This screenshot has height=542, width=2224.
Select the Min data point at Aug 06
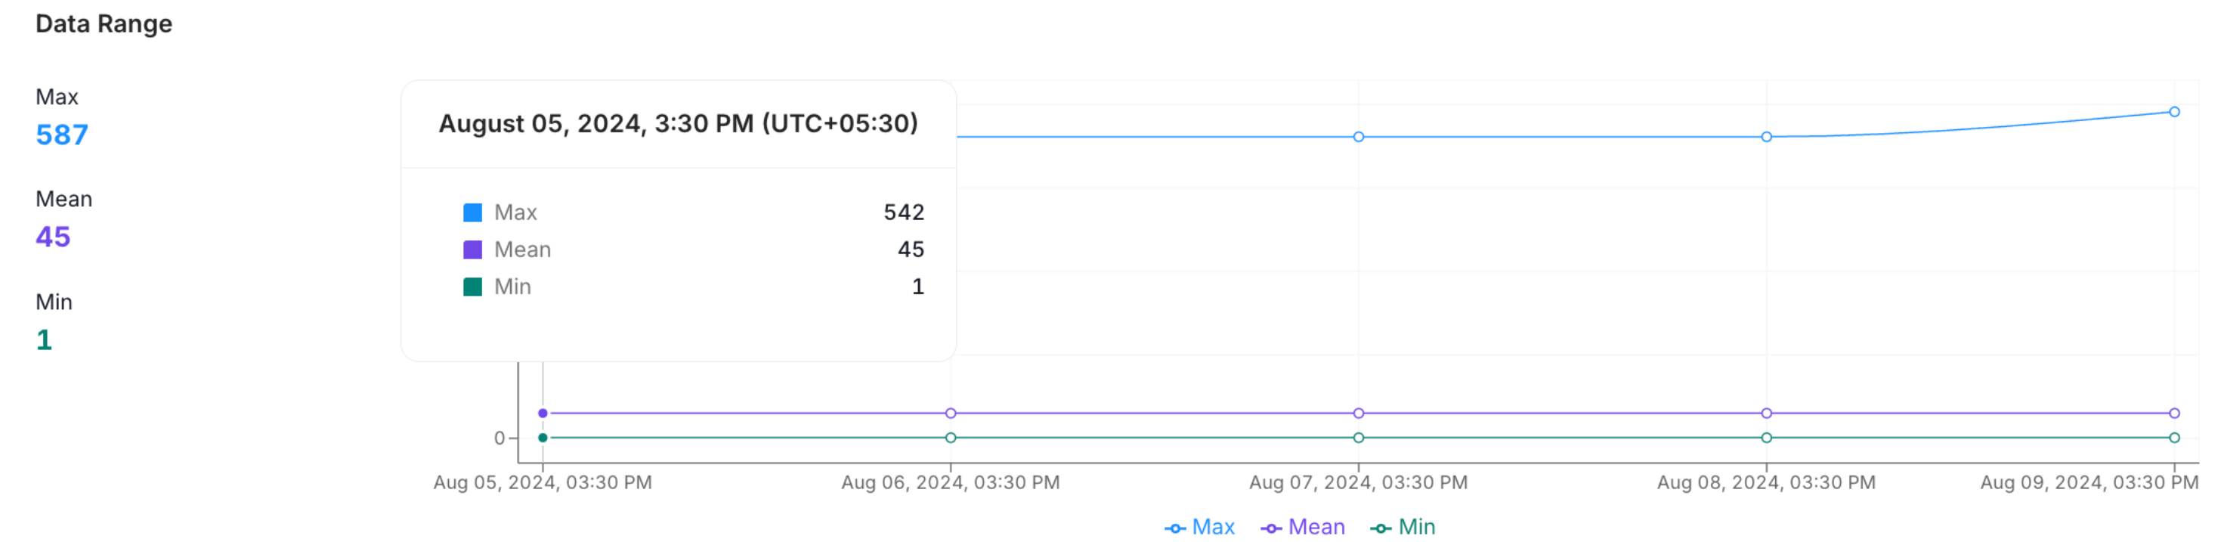(x=950, y=438)
